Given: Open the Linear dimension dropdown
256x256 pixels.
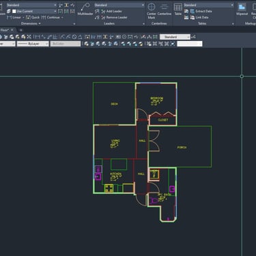Looking at the screenshot, I should [x=23, y=17].
